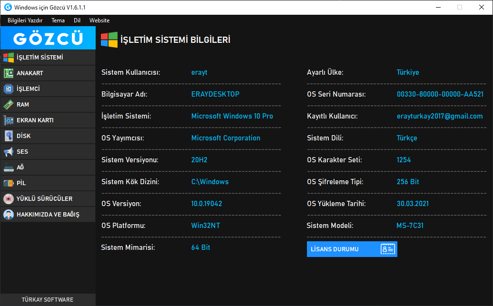The height and width of the screenshot is (306, 493).
Task: Click the Türkiye country value
Action: tap(408, 72)
